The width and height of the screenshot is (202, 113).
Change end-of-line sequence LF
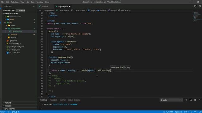tap(191, 112)
